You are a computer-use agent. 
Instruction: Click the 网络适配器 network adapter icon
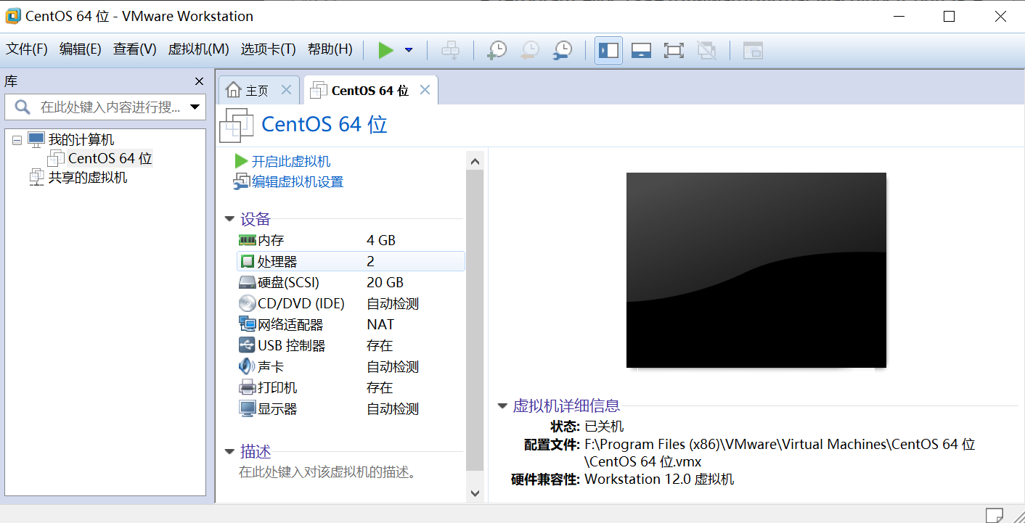click(x=248, y=324)
